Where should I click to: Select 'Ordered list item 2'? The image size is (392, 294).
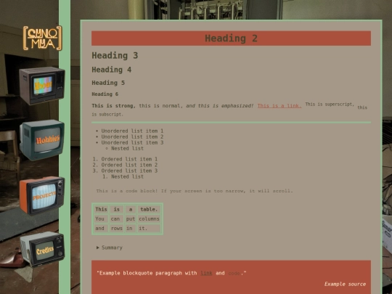[x=129, y=165]
